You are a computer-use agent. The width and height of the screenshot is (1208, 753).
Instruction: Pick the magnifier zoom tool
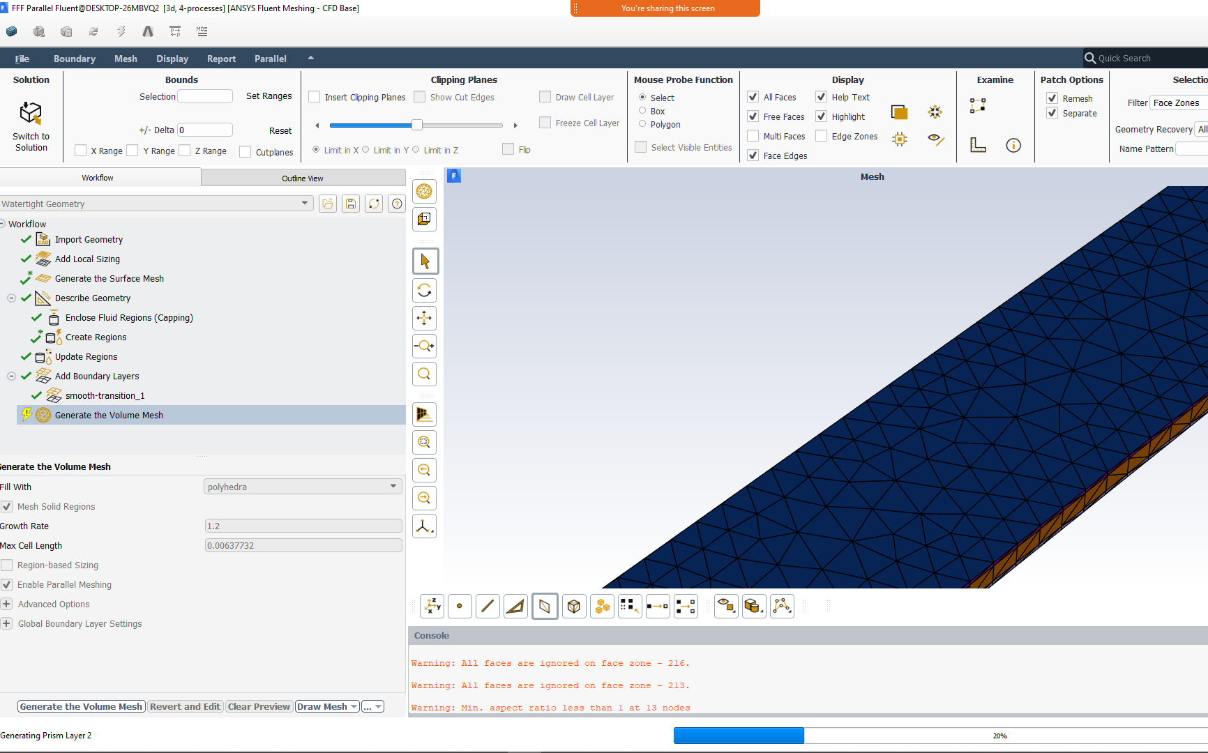point(425,374)
